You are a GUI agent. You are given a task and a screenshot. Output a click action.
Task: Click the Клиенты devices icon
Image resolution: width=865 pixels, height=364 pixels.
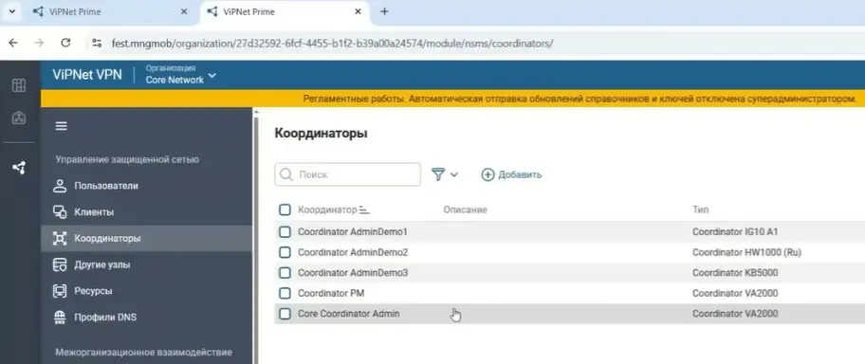tap(60, 211)
